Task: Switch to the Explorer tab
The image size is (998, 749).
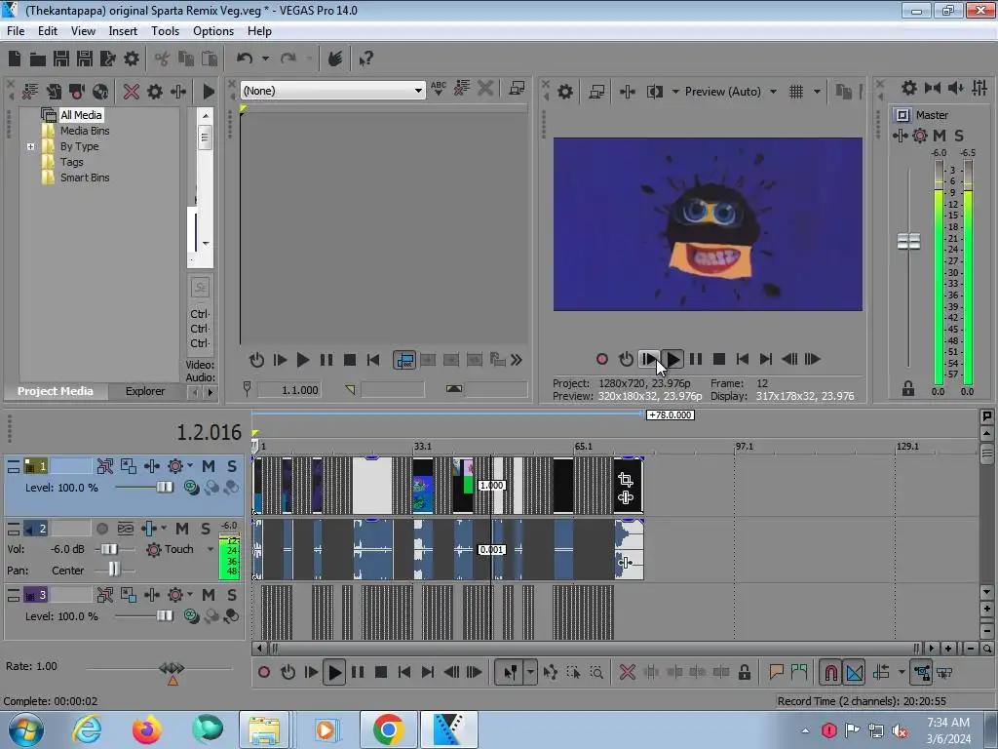Action: pos(144,391)
